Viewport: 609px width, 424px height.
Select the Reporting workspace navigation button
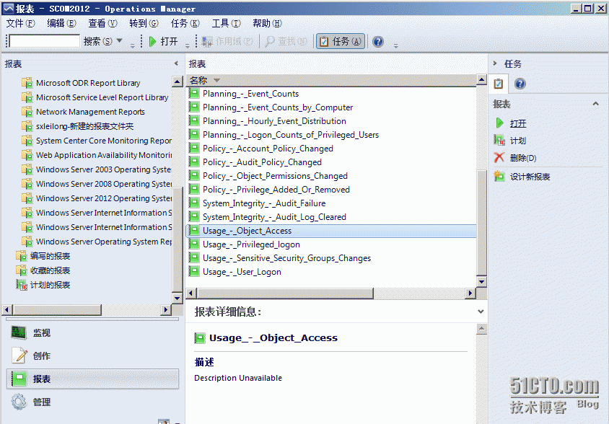(x=93, y=379)
